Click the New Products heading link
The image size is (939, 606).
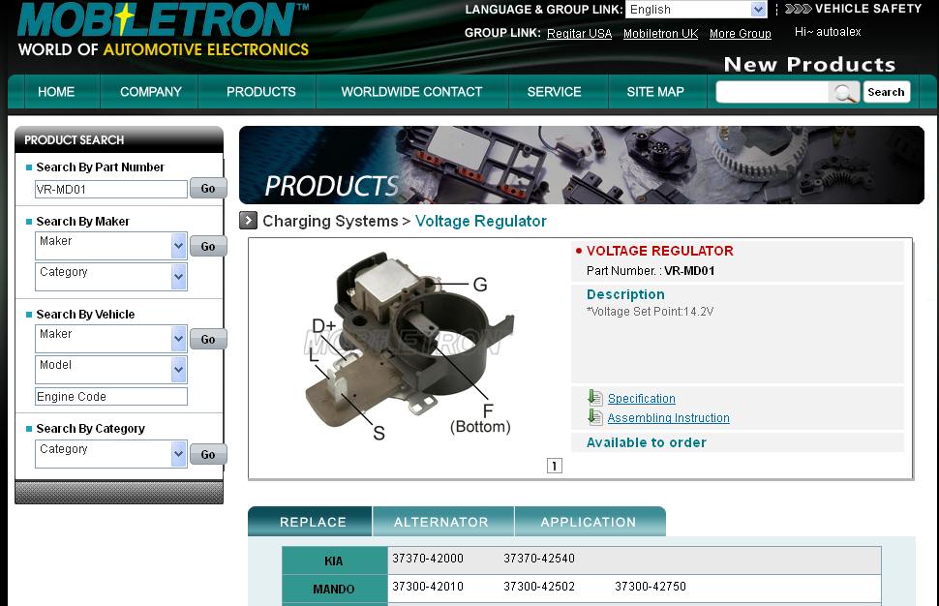click(809, 64)
